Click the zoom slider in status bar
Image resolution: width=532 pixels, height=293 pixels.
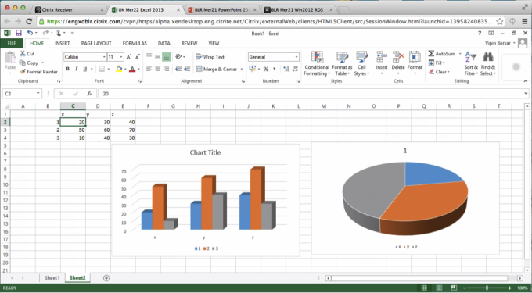click(x=487, y=288)
